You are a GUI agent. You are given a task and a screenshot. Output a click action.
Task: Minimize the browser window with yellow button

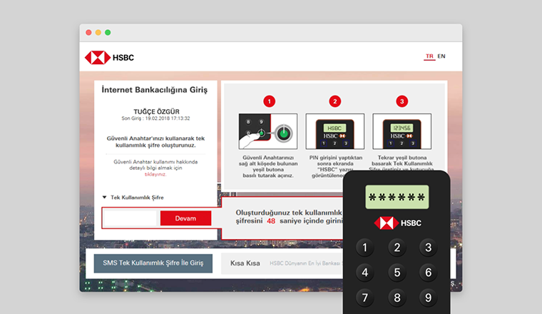pos(98,33)
